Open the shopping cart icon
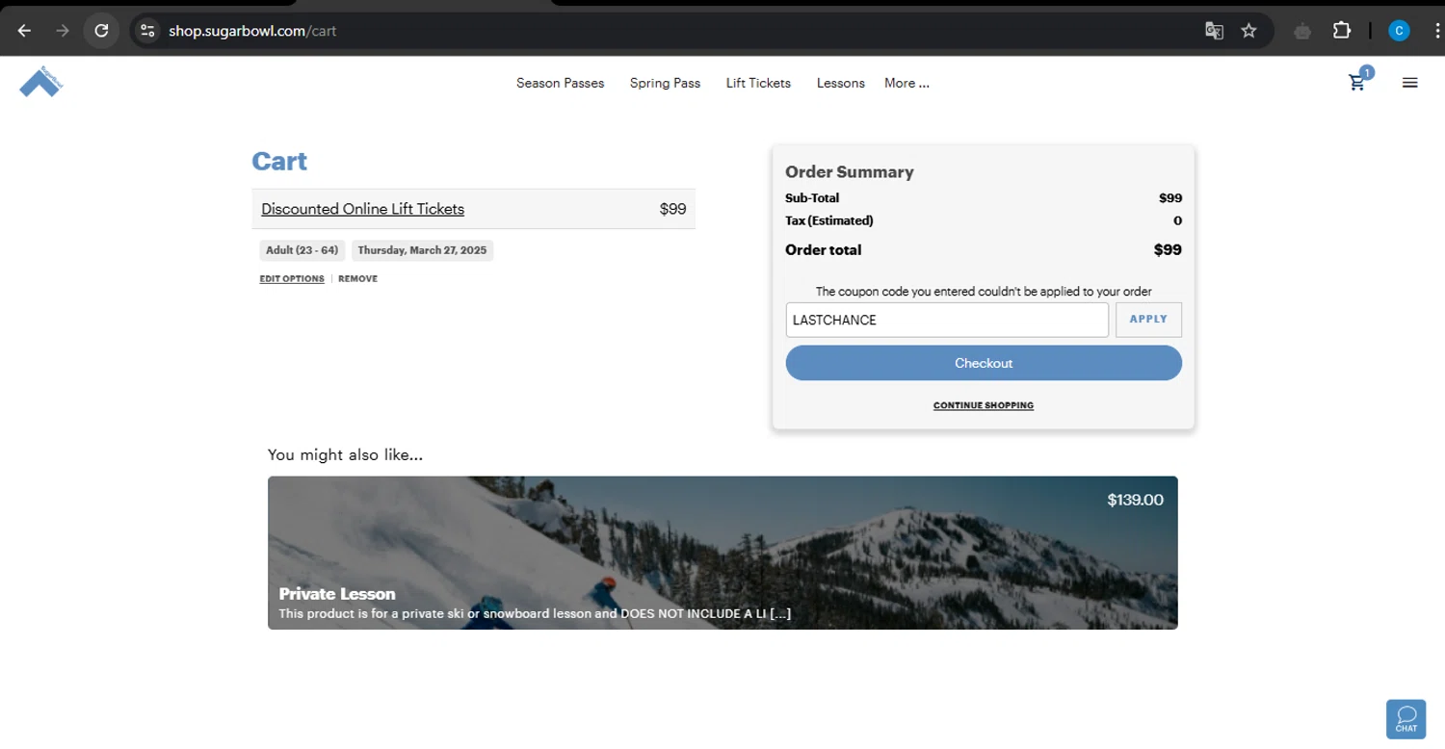The image size is (1445, 749). click(x=1358, y=82)
